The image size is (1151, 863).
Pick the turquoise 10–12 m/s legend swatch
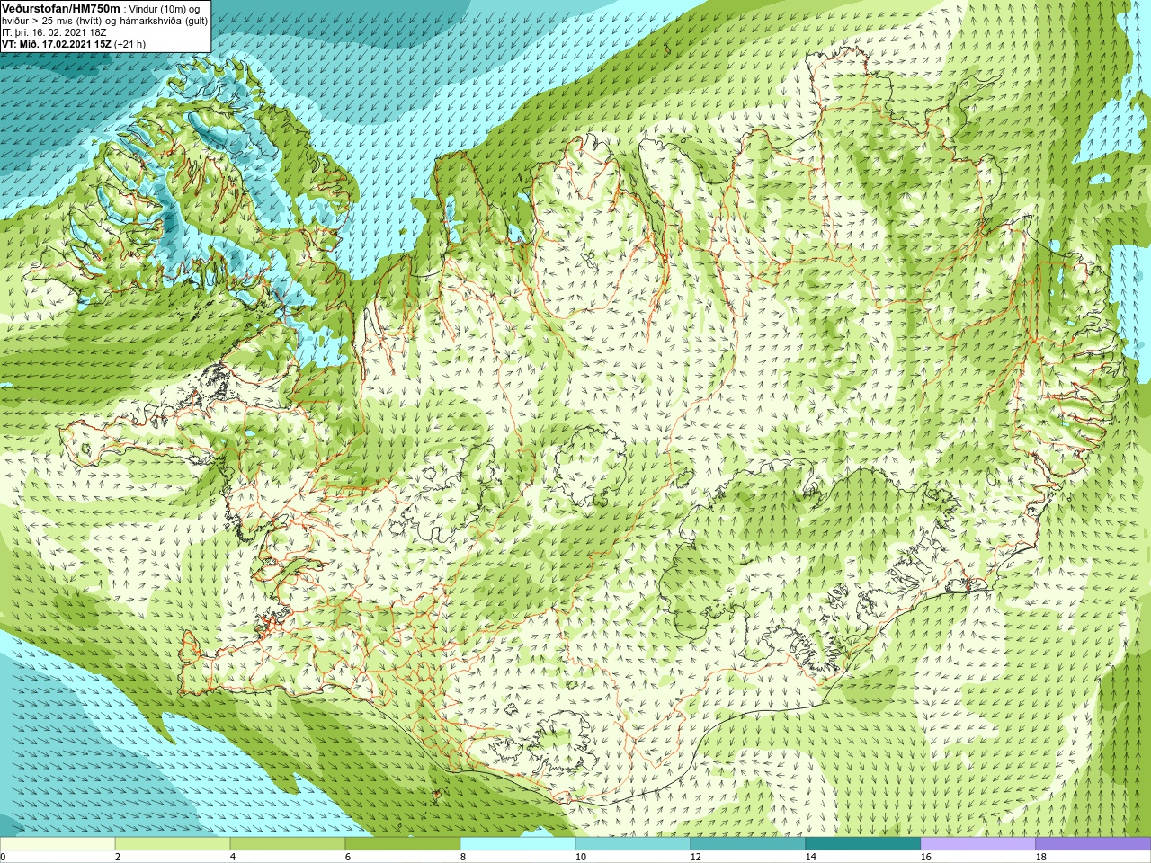(633, 844)
